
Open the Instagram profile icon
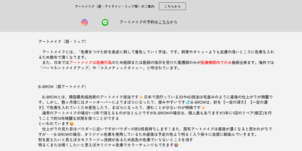pos(85,22)
